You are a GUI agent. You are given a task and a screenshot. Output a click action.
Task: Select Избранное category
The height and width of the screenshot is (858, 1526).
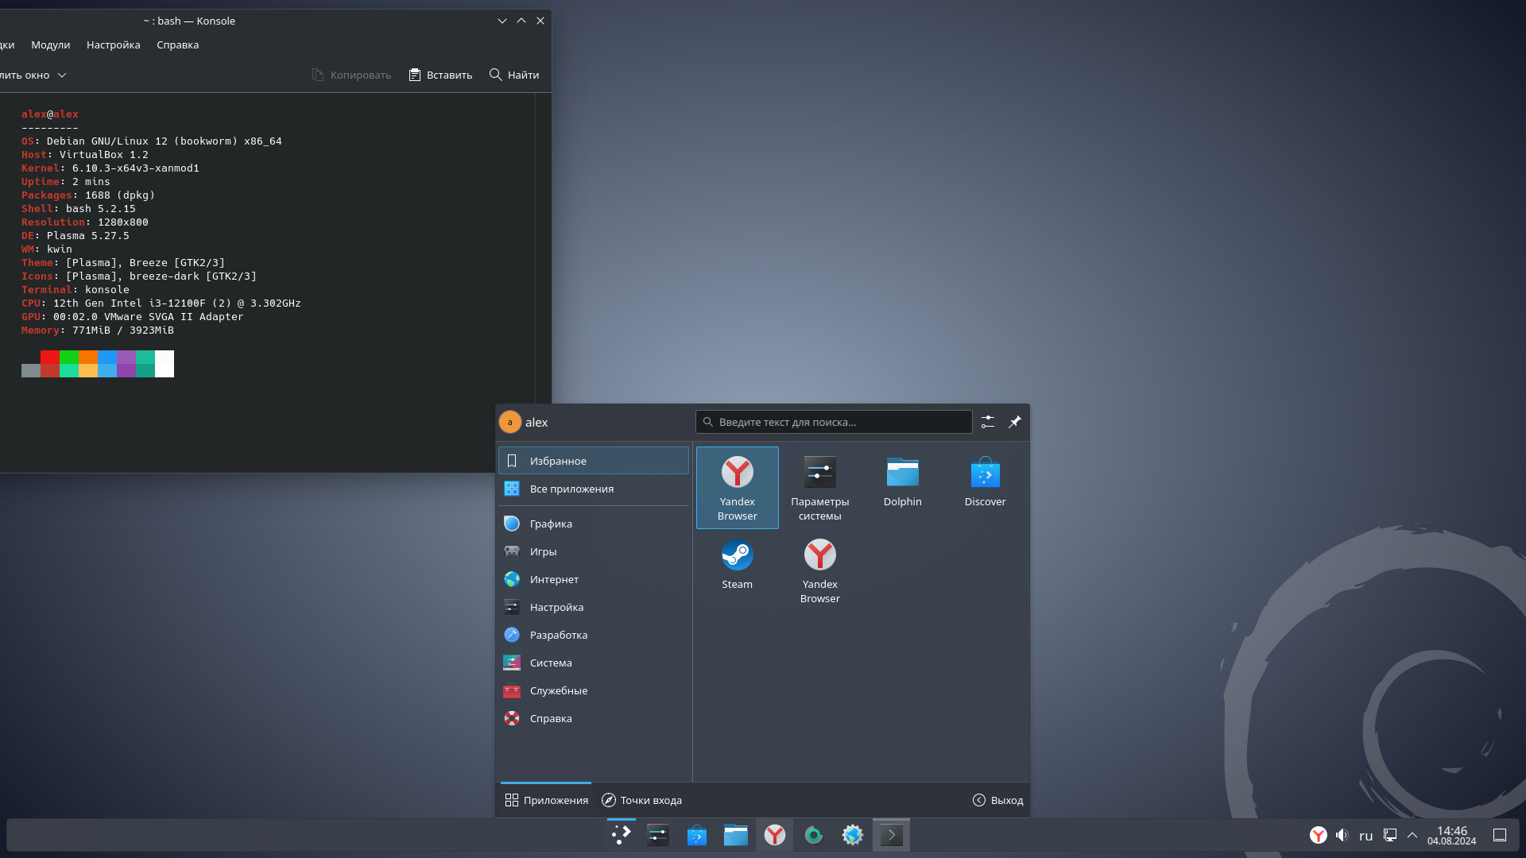coord(593,461)
